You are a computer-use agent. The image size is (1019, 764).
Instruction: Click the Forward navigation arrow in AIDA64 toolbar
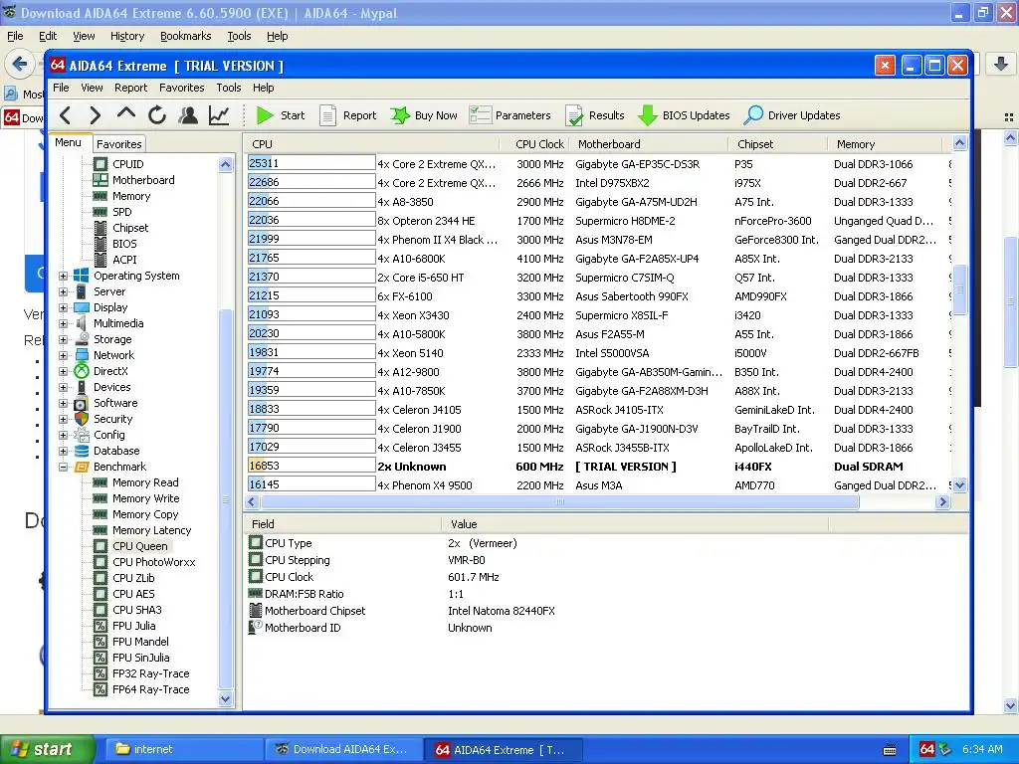pyautogui.click(x=95, y=115)
